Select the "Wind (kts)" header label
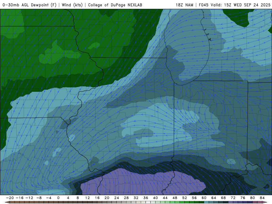This screenshot has width=272, height=204. click(72, 5)
